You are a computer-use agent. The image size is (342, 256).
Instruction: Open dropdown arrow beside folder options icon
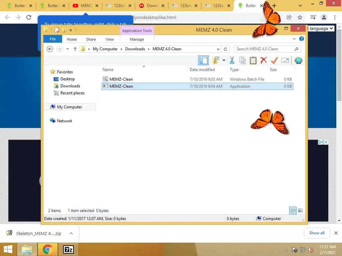(224, 60)
